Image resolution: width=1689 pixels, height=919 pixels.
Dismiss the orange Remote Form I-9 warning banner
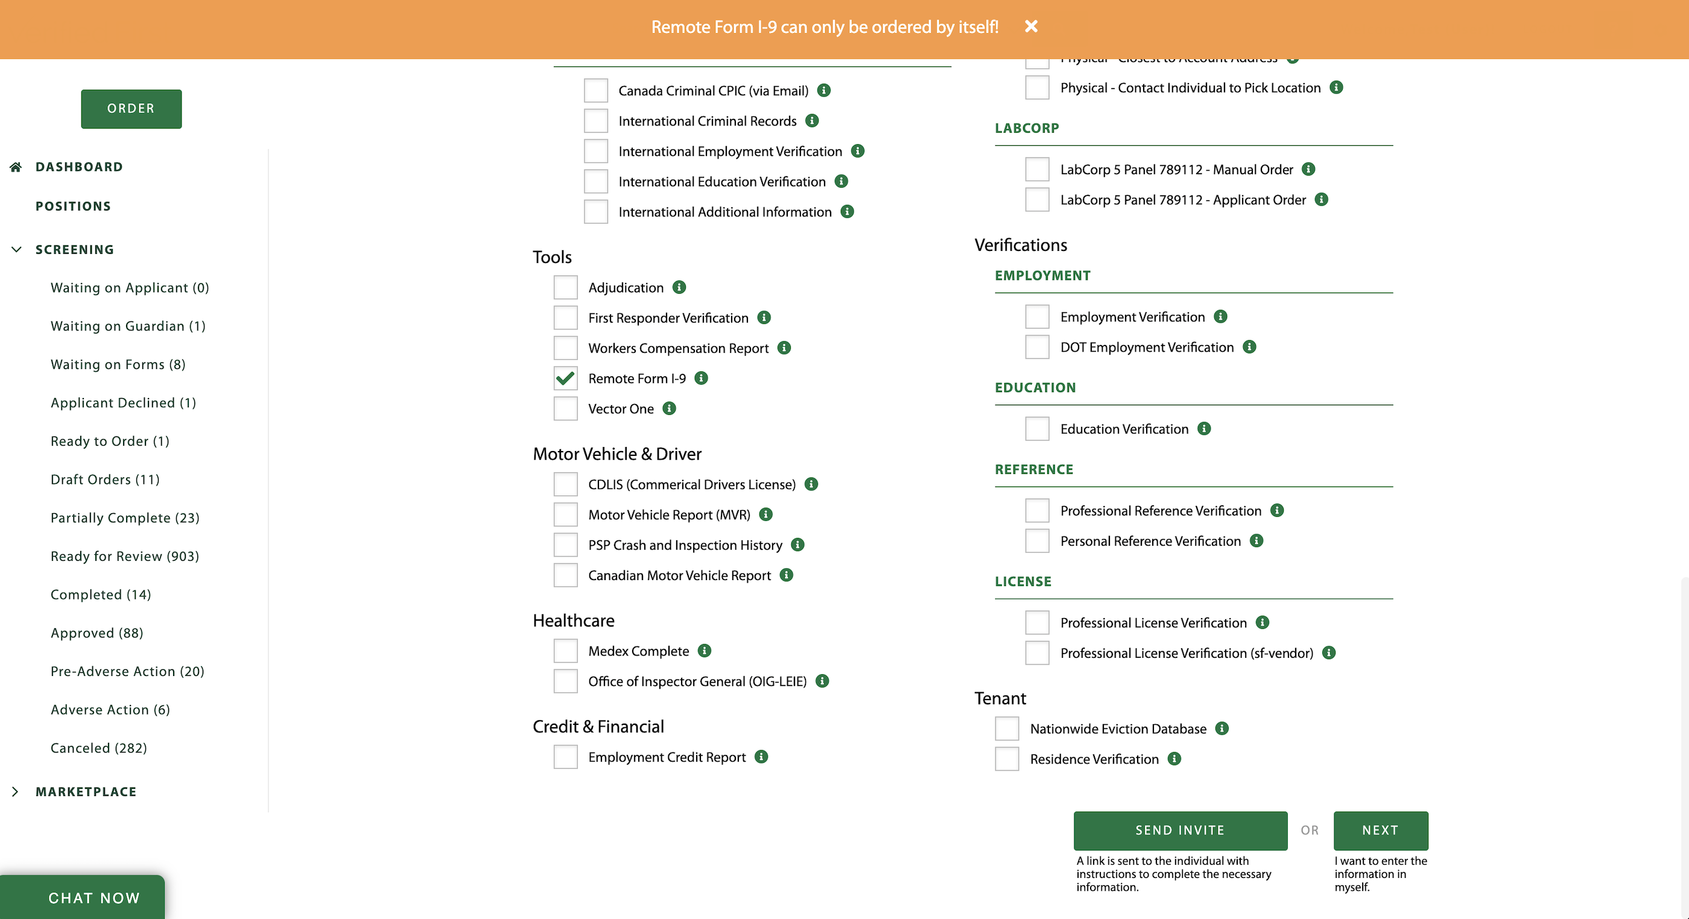[1031, 26]
